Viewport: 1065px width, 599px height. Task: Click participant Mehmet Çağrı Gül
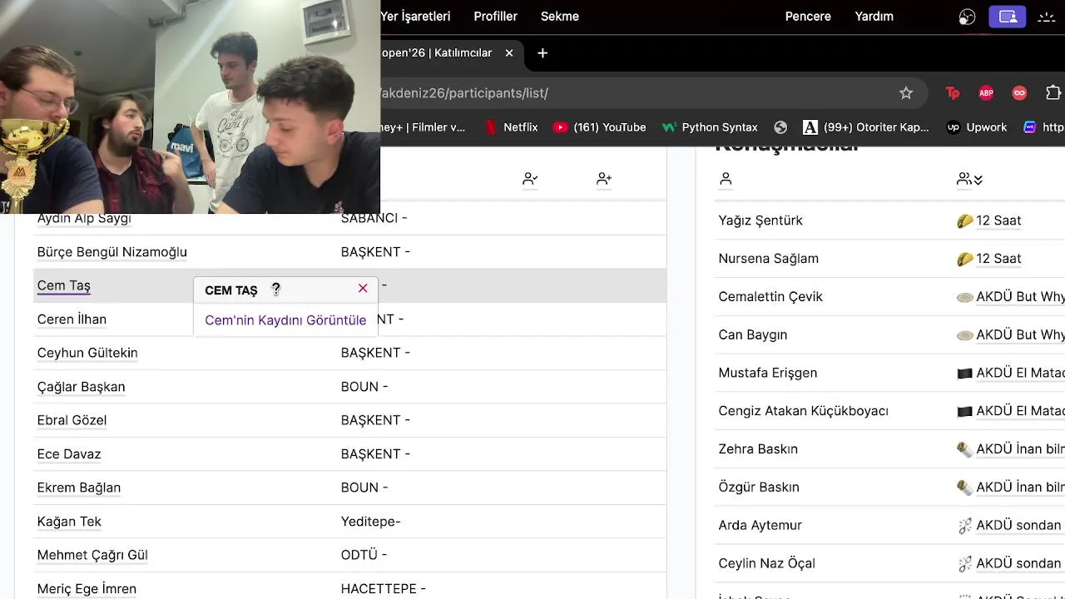[92, 555]
